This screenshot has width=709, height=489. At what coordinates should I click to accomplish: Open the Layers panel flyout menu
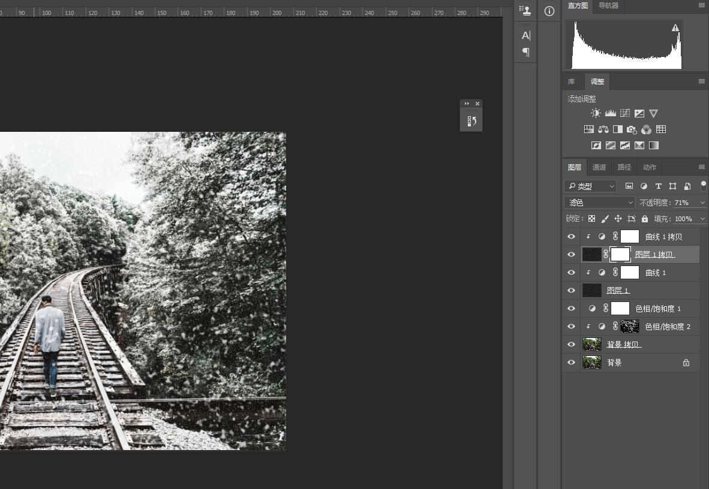pos(701,167)
